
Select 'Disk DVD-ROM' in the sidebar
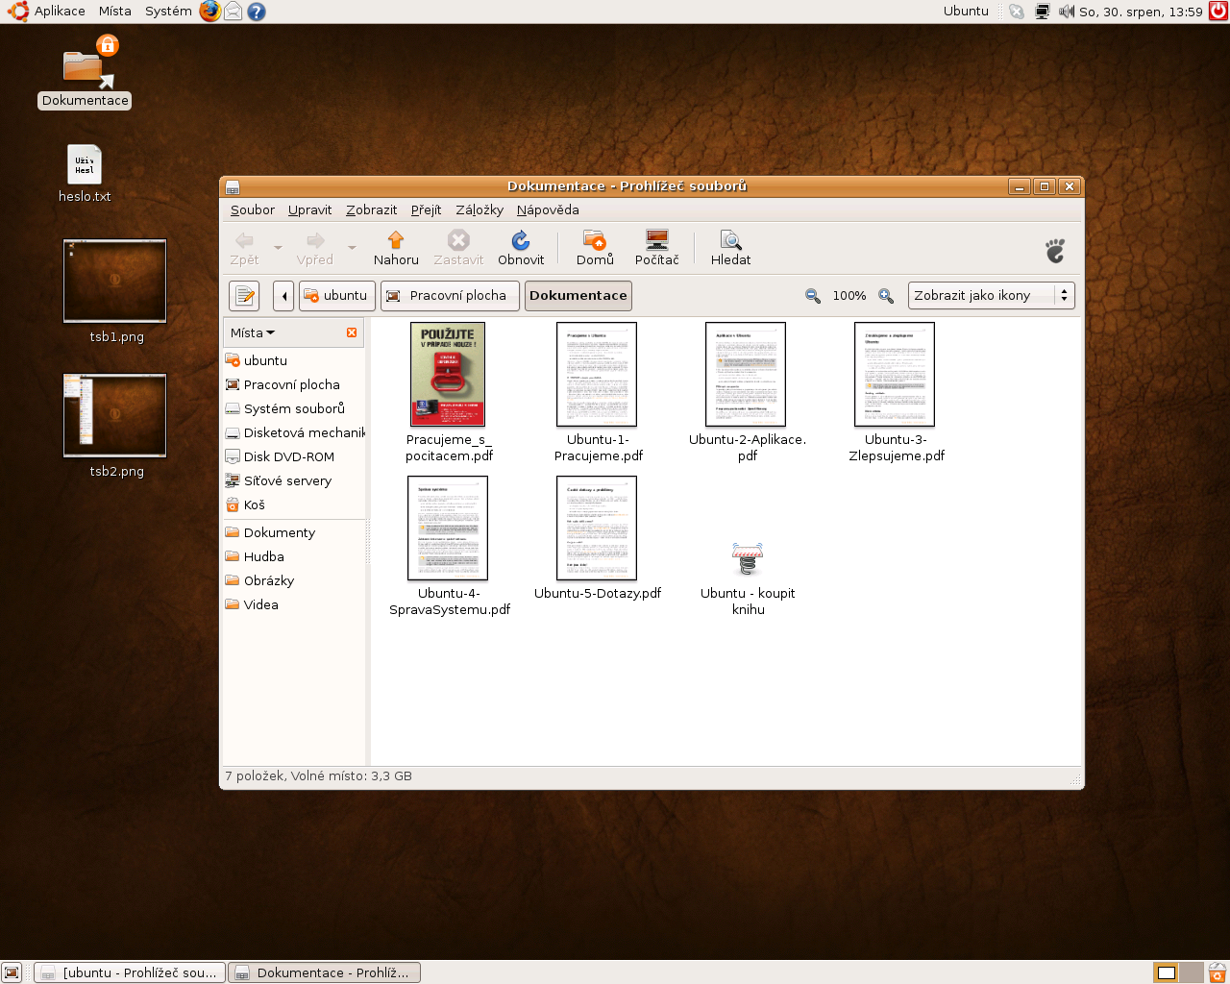tap(294, 456)
